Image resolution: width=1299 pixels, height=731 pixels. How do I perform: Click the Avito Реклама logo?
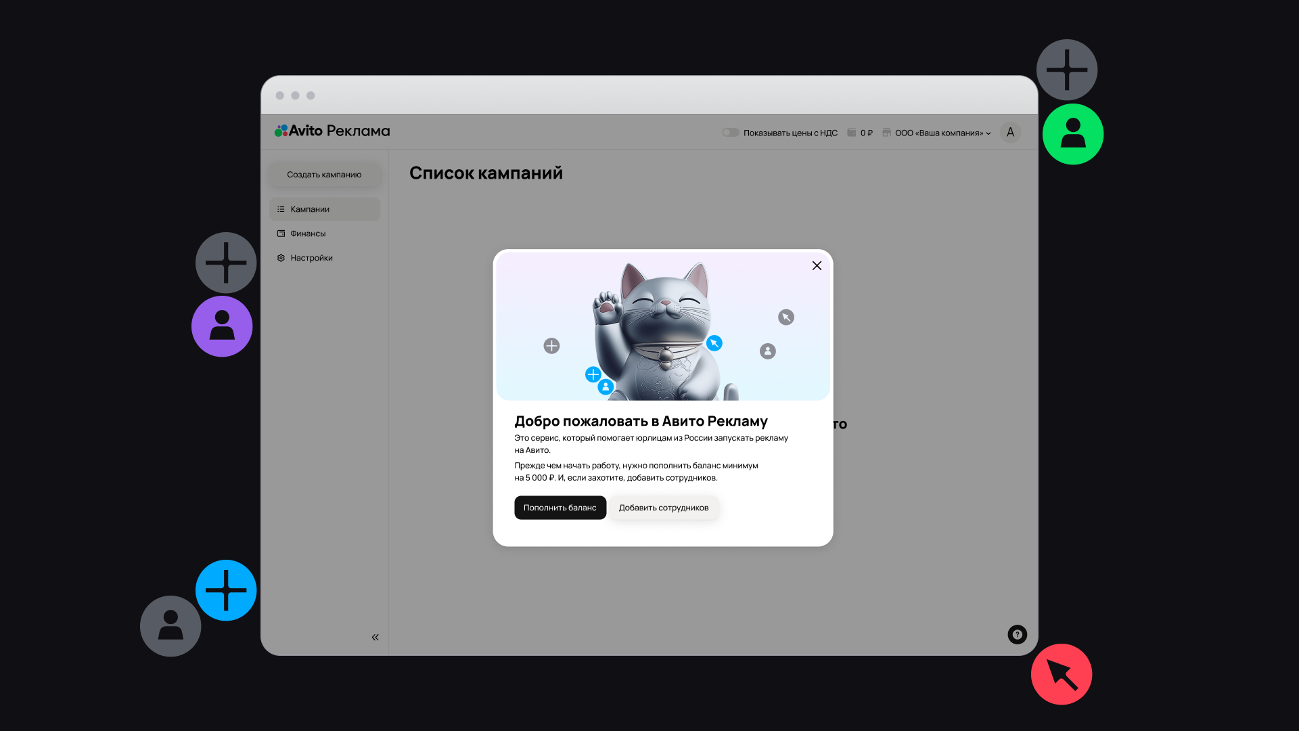click(x=332, y=131)
